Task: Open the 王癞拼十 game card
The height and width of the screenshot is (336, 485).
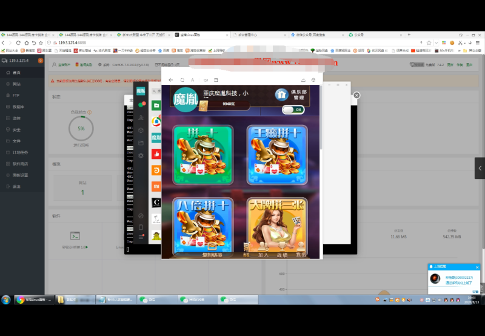Action: click(x=277, y=155)
